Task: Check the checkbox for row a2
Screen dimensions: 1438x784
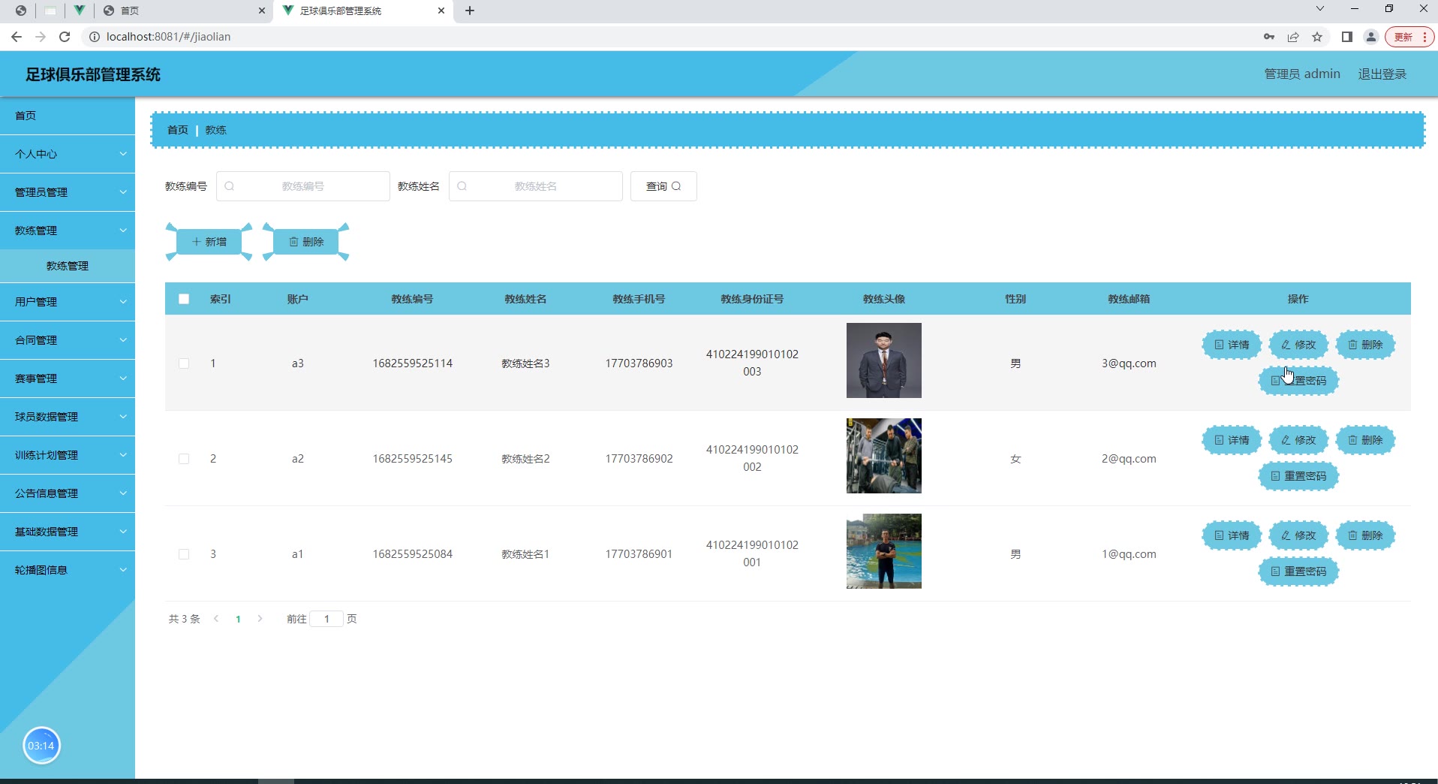Action: point(184,459)
